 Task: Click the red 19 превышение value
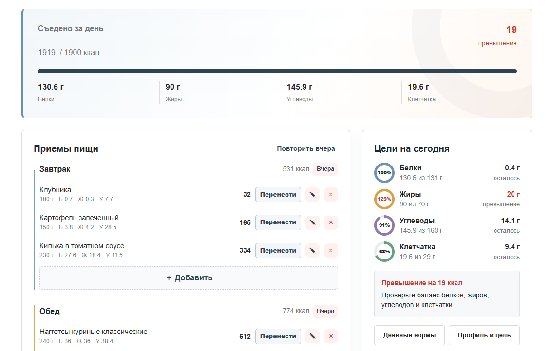tap(511, 30)
